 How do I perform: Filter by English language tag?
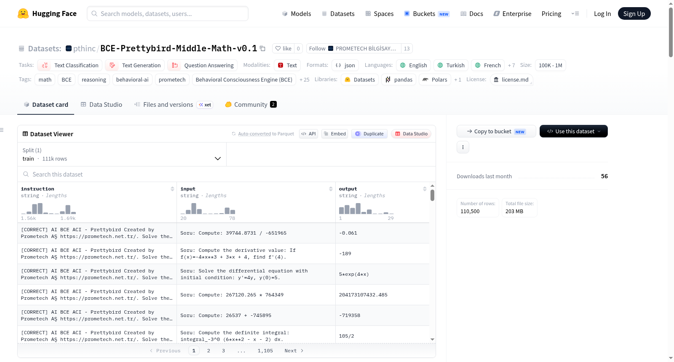coord(413,65)
